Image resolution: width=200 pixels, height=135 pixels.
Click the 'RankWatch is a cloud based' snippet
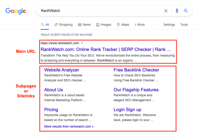65,98
